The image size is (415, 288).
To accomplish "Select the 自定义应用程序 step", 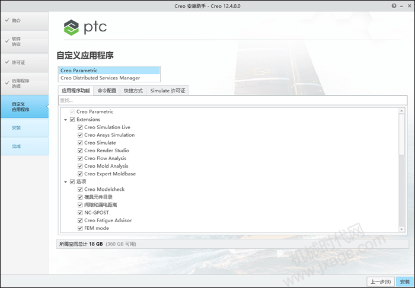I will coord(24,107).
